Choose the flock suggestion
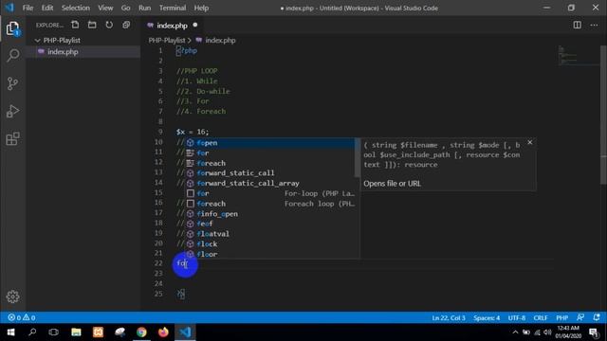 pyautogui.click(x=270, y=244)
